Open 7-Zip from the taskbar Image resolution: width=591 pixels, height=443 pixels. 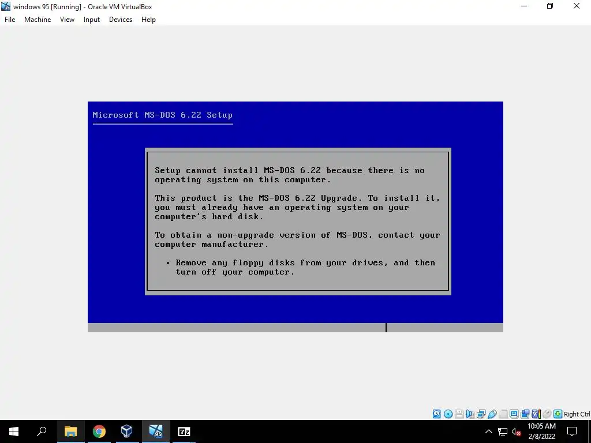pyautogui.click(x=184, y=431)
